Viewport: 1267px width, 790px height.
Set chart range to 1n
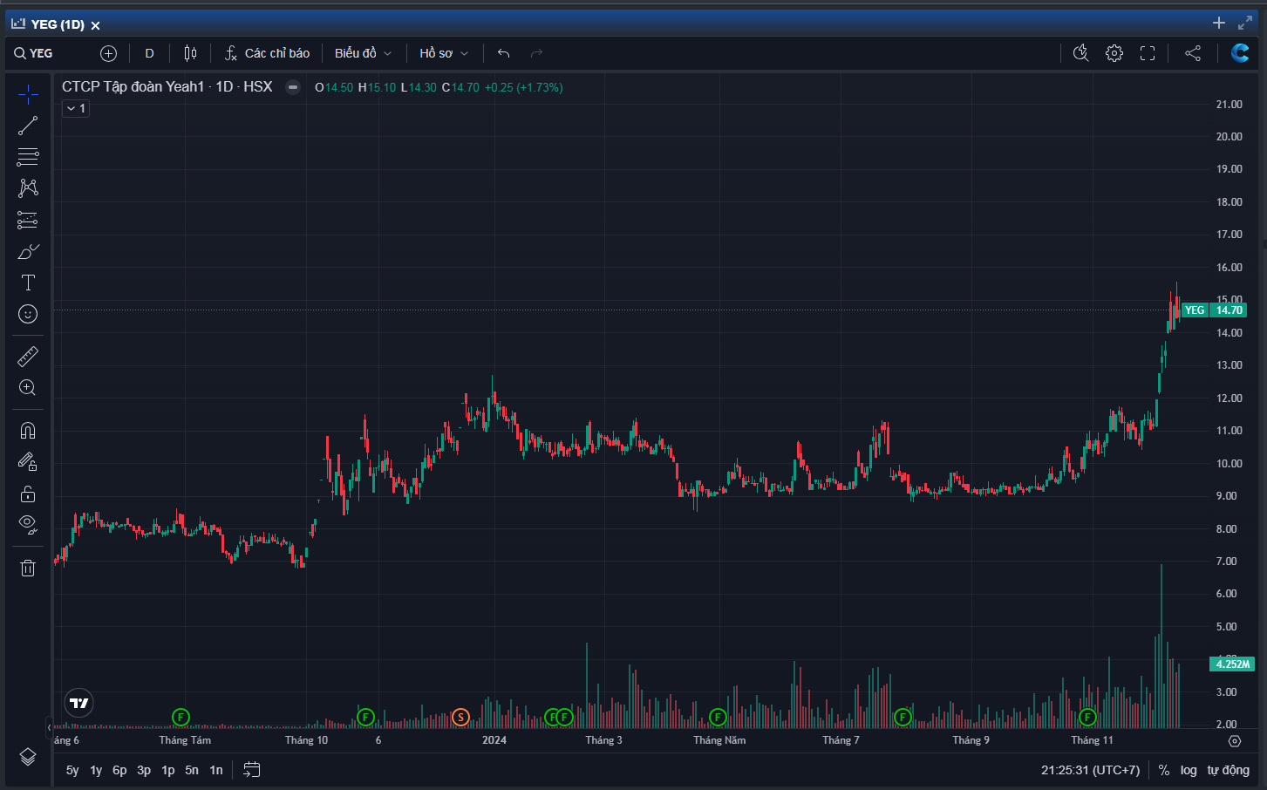tap(216, 770)
